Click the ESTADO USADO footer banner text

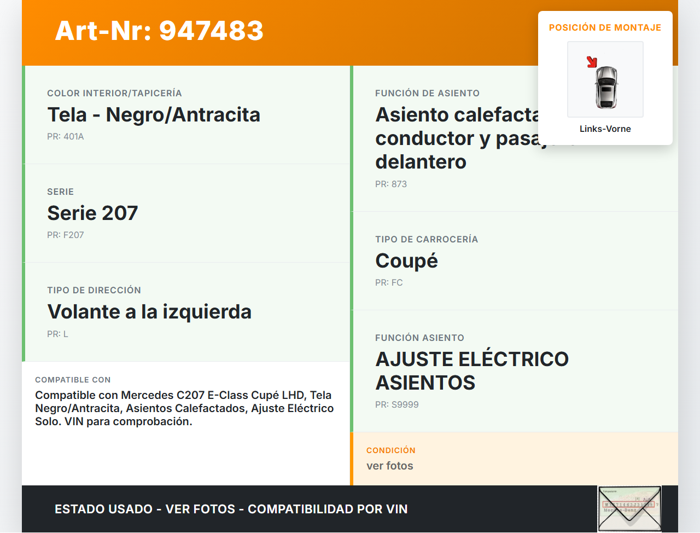[231, 509]
